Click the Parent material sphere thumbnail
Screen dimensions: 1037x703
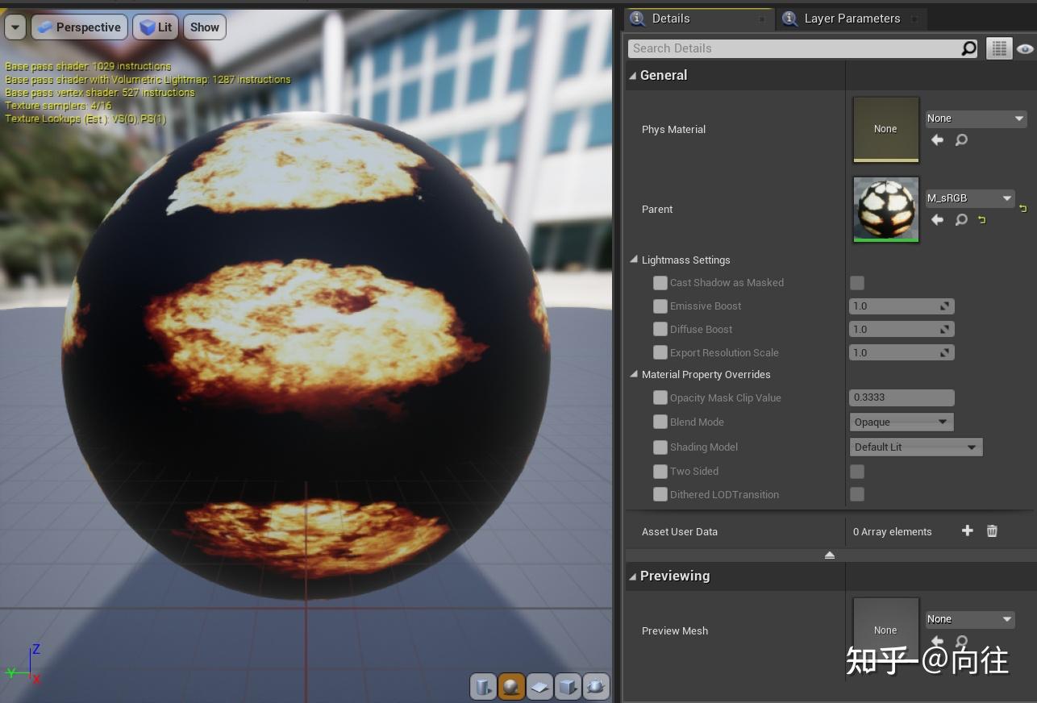click(x=885, y=209)
